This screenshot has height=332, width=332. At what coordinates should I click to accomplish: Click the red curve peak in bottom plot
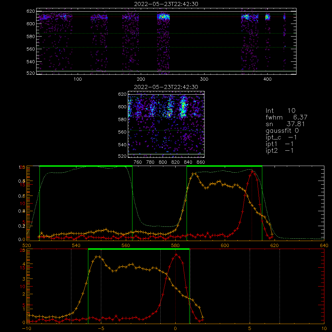click(x=176, y=254)
